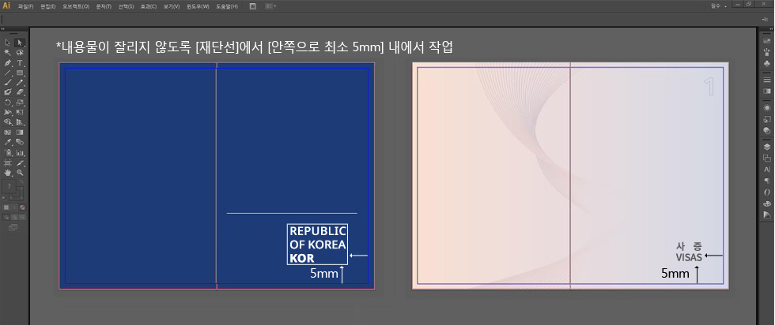This screenshot has height=325, width=775.
Task: Open the Color Guide panel icon
Action: [x=766, y=215]
